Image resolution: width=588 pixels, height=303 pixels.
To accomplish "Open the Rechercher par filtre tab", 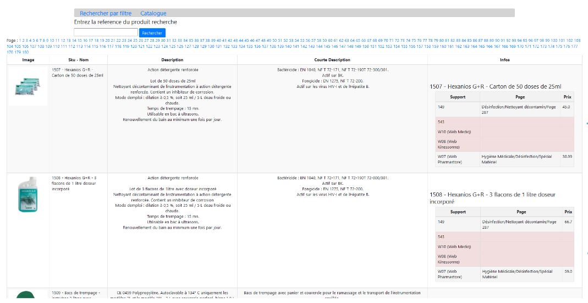I will (x=106, y=13).
